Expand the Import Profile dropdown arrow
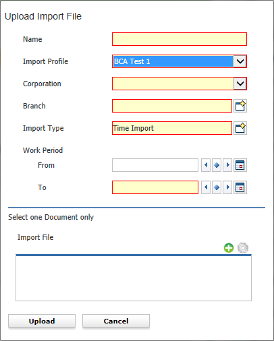The height and width of the screenshot is (341, 274). [240, 61]
